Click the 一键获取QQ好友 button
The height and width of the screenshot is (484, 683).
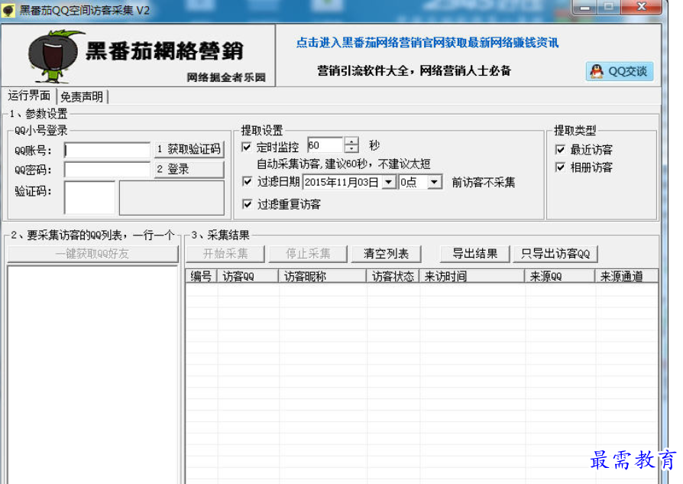tap(92, 254)
